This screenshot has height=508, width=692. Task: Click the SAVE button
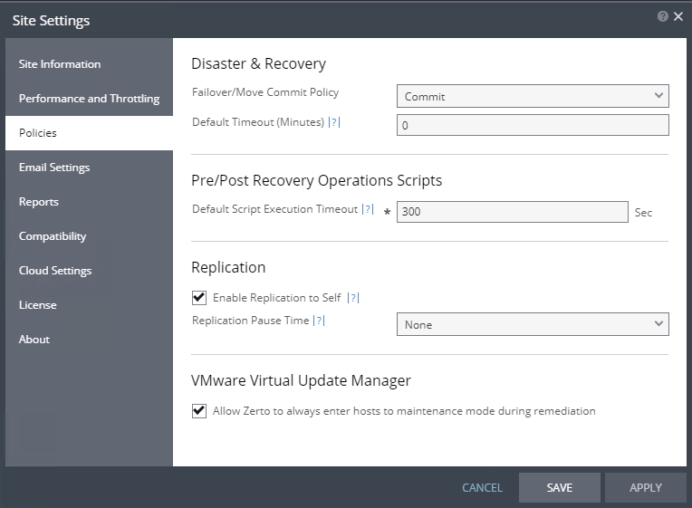click(x=560, y=488)
